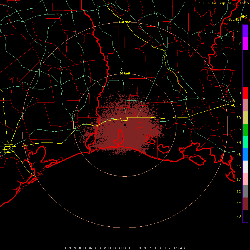Click the 100 NMI range ring label
The image size is (250, 250).
point(125,22)
